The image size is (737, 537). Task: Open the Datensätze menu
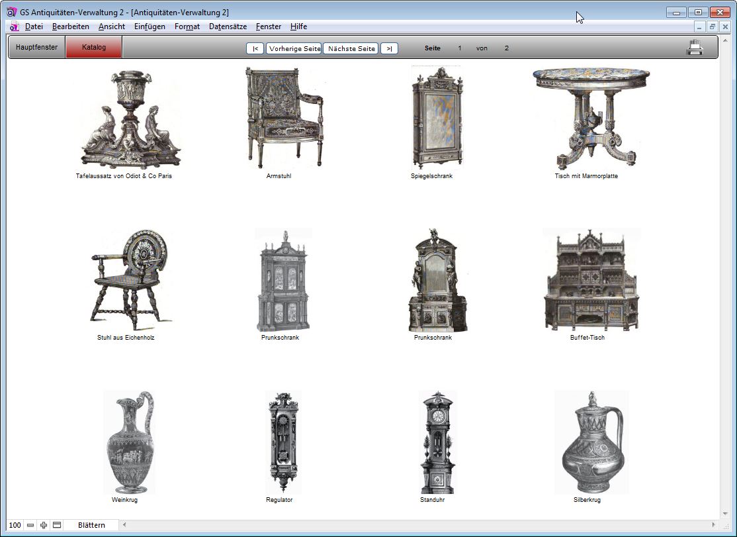[228, 26]
